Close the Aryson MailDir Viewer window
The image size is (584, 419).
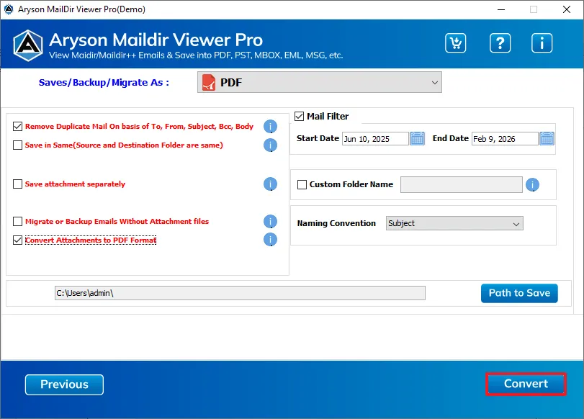(x=567, y=9)
